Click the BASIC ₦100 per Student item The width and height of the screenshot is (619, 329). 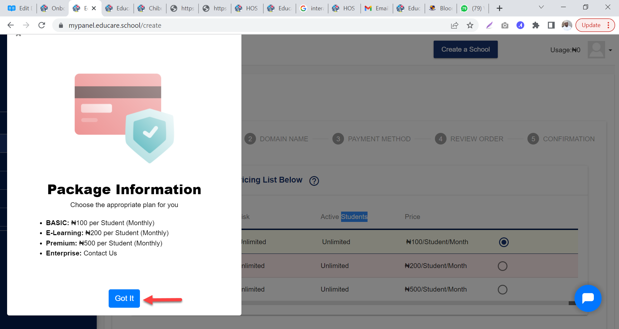(100, 223)
